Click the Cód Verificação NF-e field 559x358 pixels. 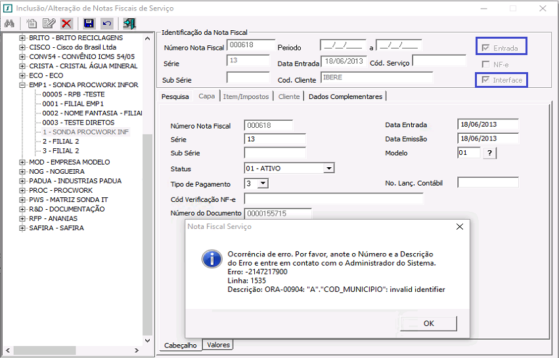pos(334,199)
